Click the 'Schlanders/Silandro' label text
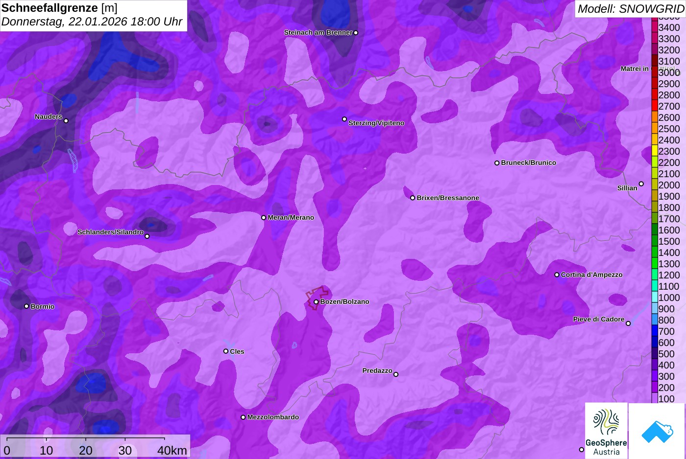This screenshot has height=459, width=686. (x=111, y=232)
